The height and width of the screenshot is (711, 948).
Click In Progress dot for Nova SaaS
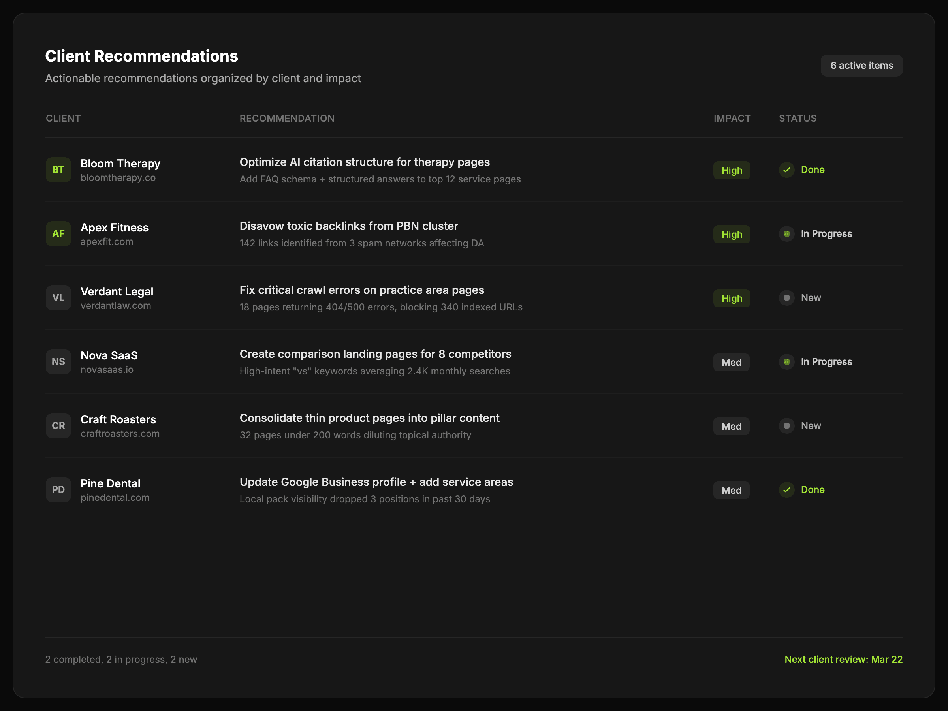pyautogui.click(x=786, y=362)
